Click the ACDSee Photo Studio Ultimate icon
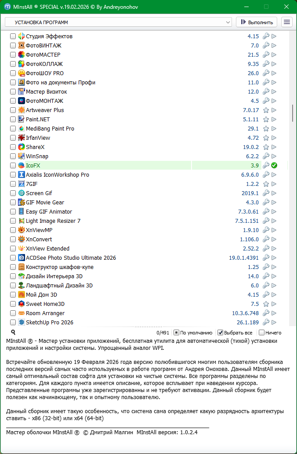This screenshot has height=454, width=297. [x=22, y=258]
